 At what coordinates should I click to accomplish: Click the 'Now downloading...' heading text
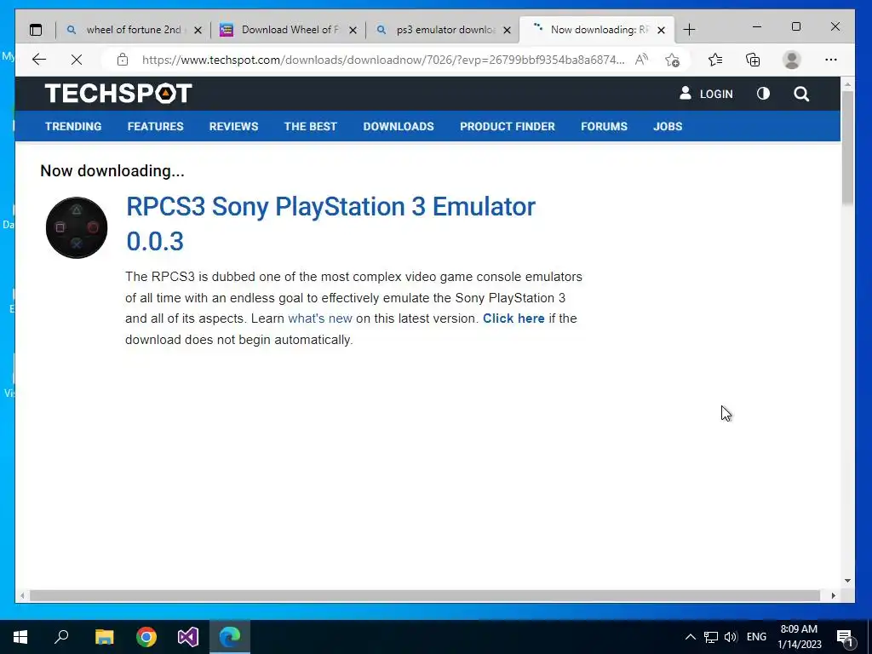(x=112, y=170)
